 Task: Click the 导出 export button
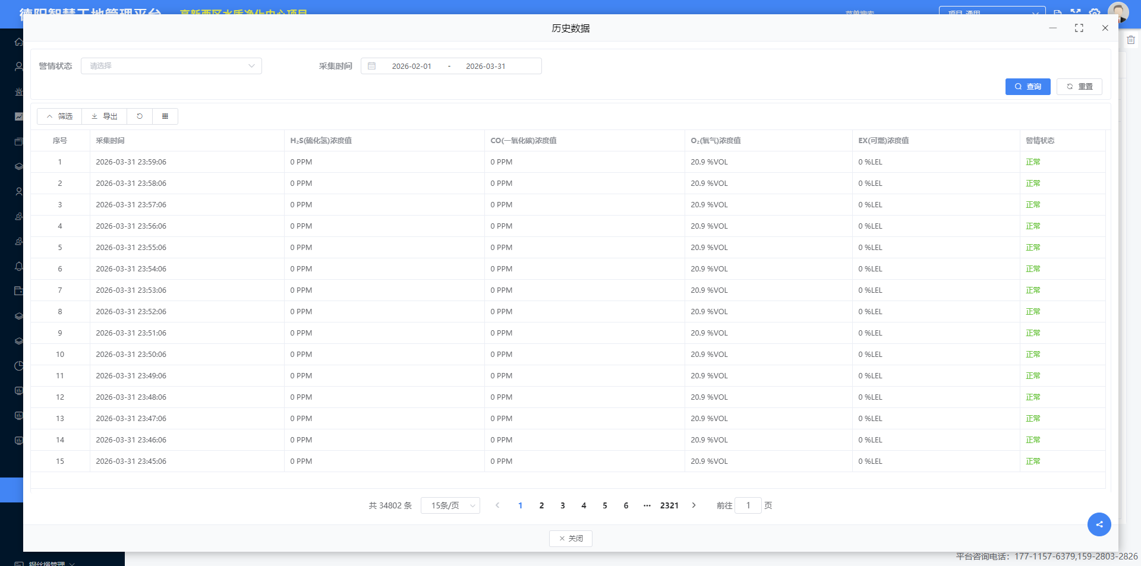[105, 116]
